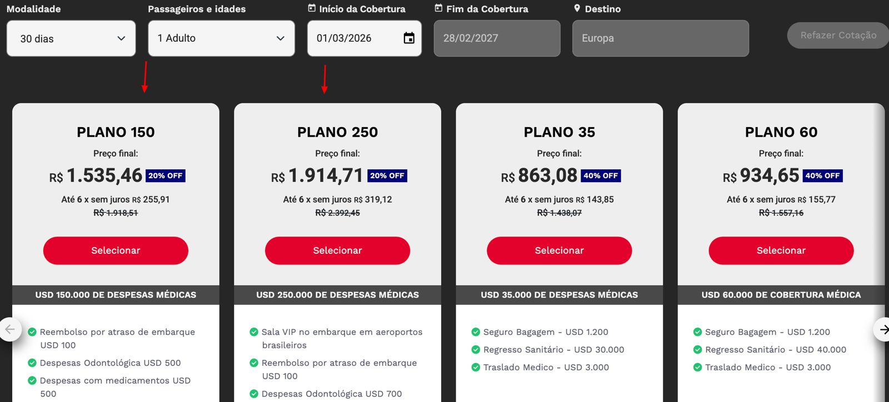Click the map pin icon beside Destino
The image size is (889, 402).
click(x=577, y=8)
